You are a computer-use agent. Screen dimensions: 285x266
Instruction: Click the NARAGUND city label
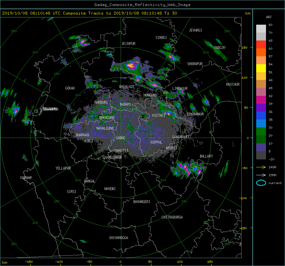tap(107, 118)
